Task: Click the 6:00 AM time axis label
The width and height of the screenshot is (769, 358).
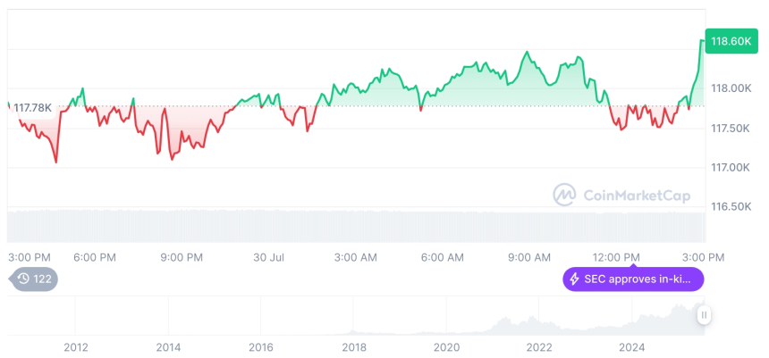Action: 443,257
